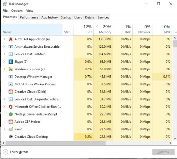The width and height of the screenshot is (177, 159).
Task: Click the Service Host: SysMain gear icon
Action: (11, 54)
